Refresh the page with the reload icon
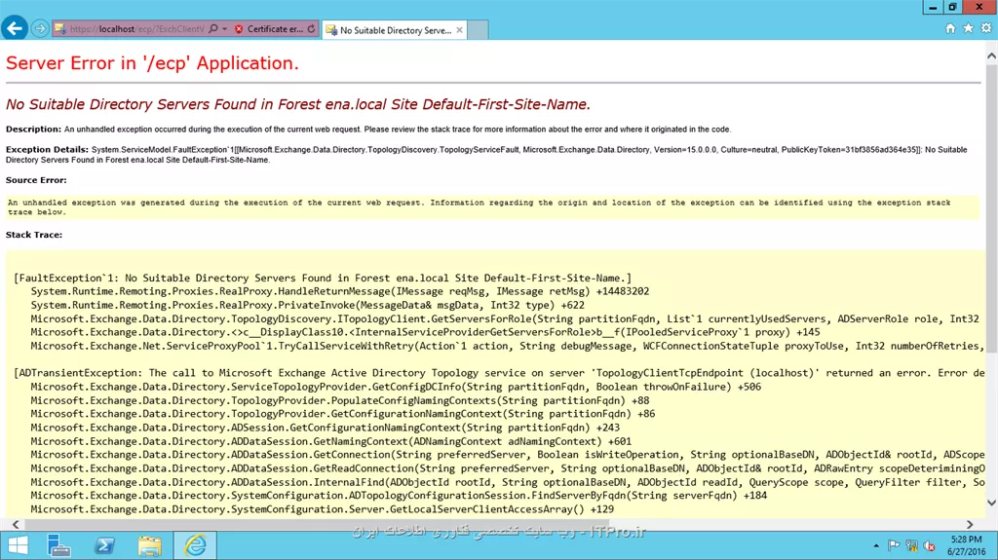Screen dimensions: 998x560 [311, 28]
